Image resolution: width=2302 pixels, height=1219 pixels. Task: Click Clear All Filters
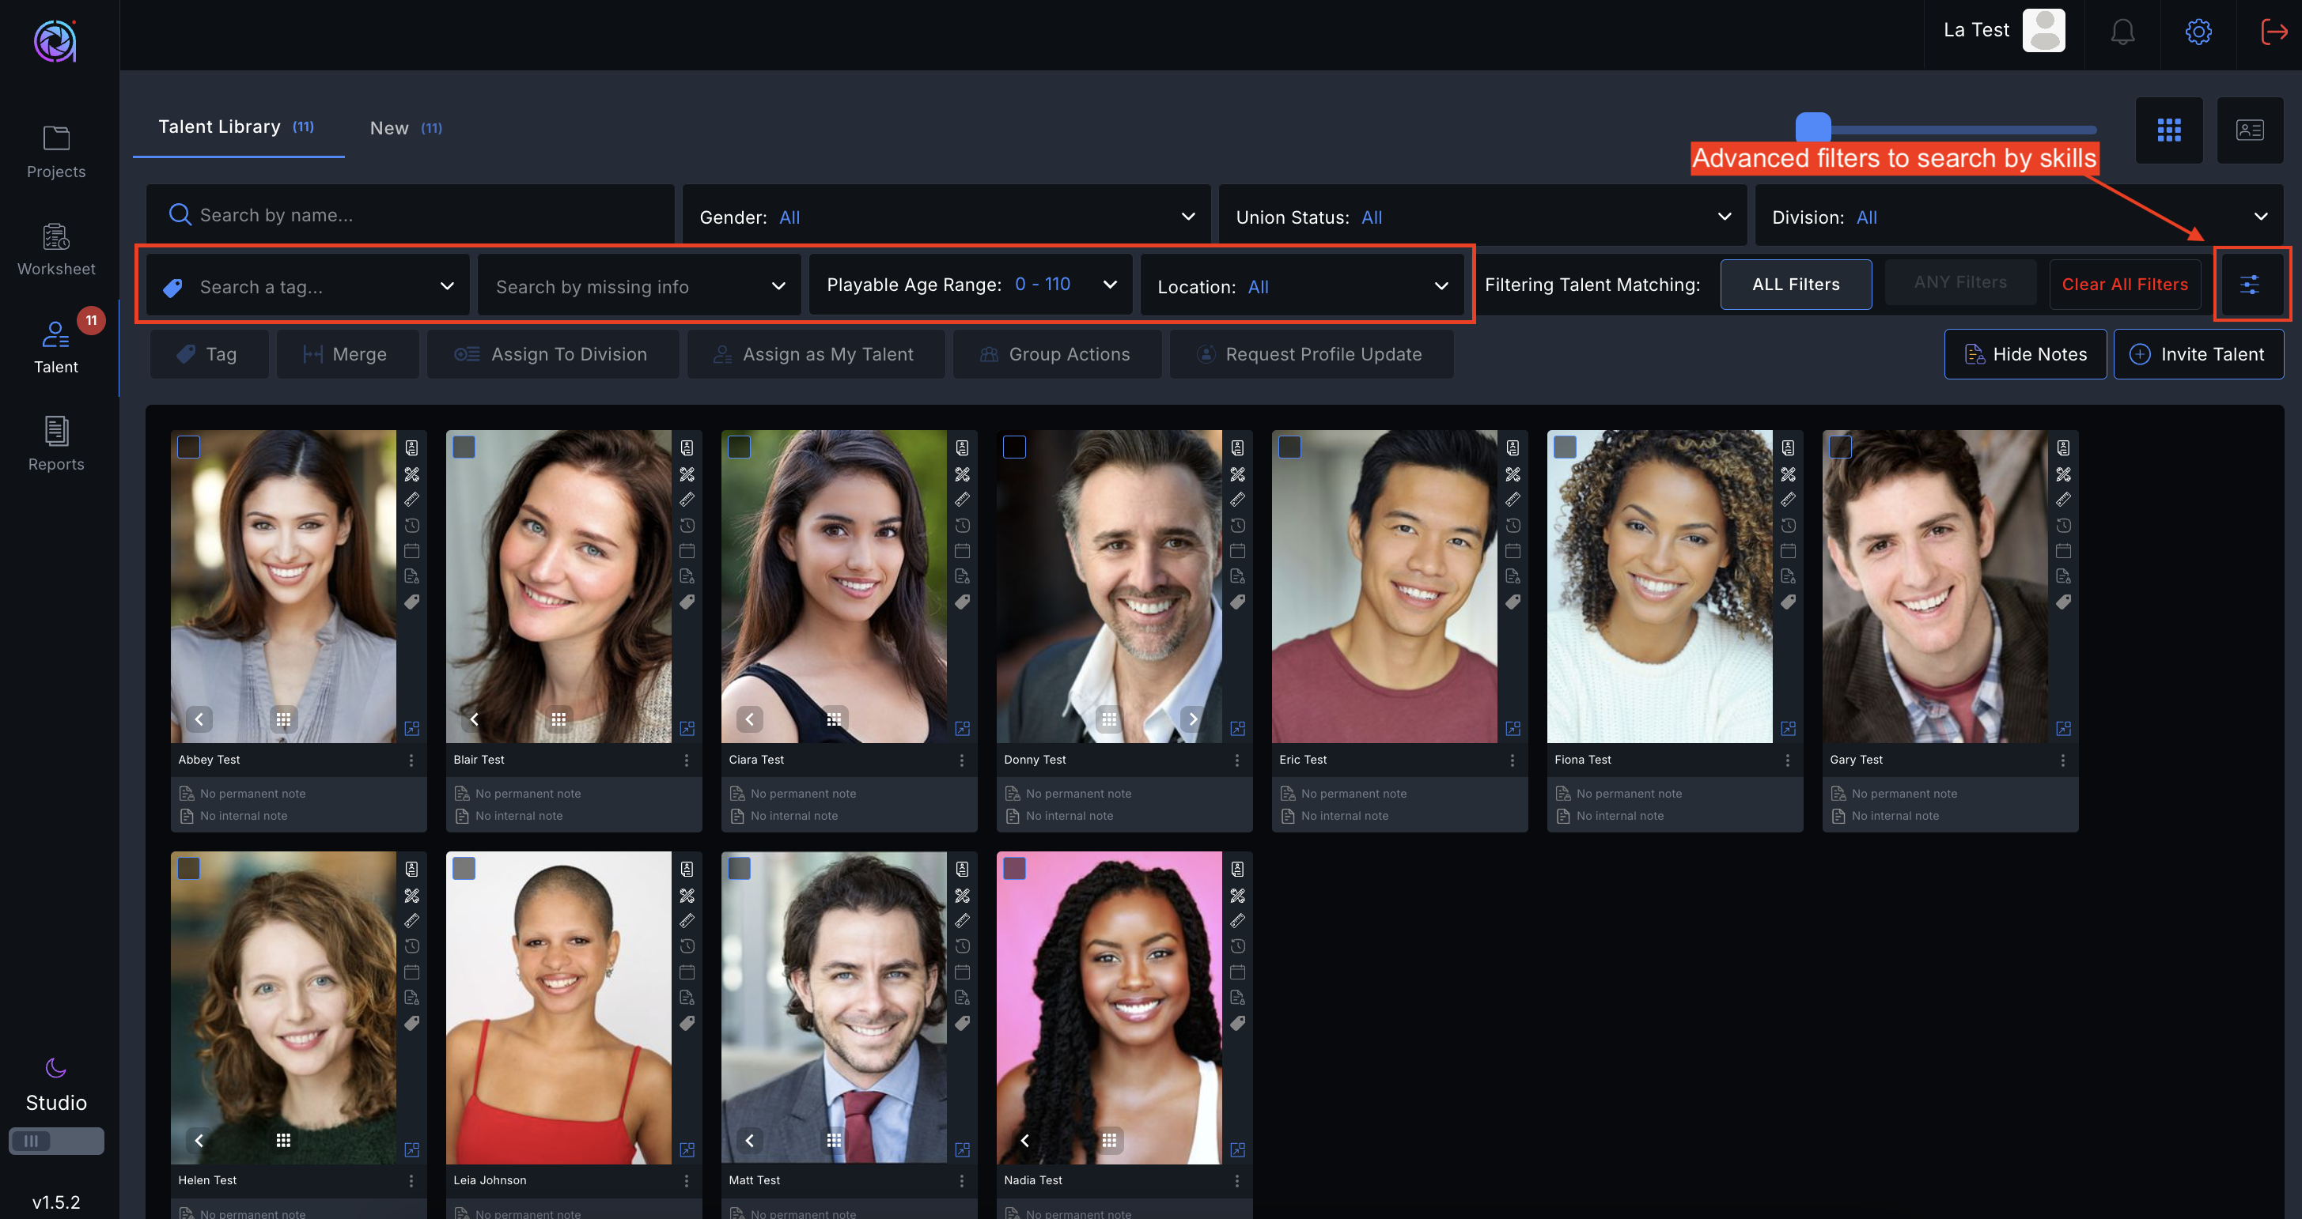[2124, 285]
